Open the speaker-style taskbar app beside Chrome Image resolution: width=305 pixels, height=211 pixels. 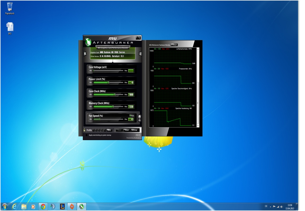pos(52,207)
